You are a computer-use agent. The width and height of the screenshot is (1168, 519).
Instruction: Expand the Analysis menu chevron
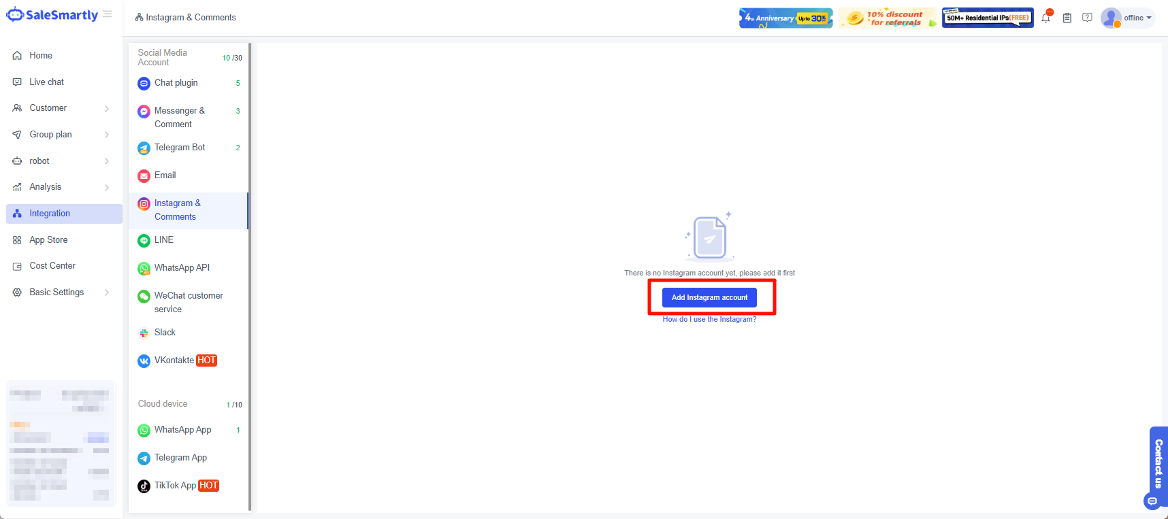[x=107, y=188]
